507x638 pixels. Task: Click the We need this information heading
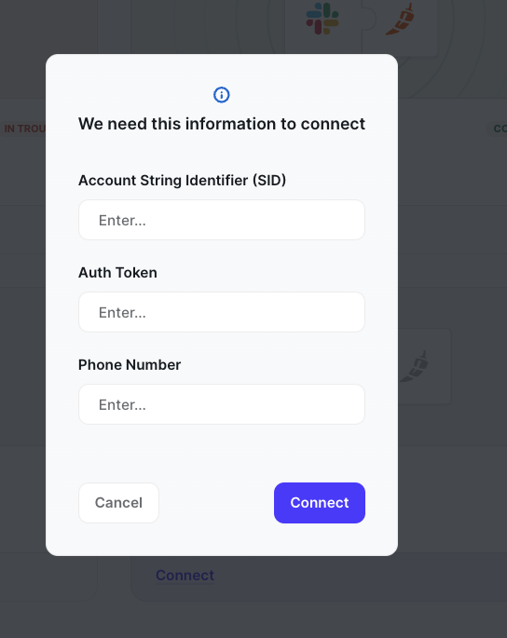(x=222, y=124)
